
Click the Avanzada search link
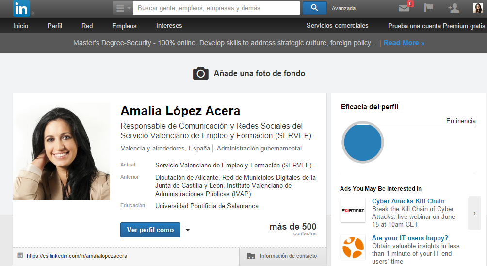tap(343, 8)
